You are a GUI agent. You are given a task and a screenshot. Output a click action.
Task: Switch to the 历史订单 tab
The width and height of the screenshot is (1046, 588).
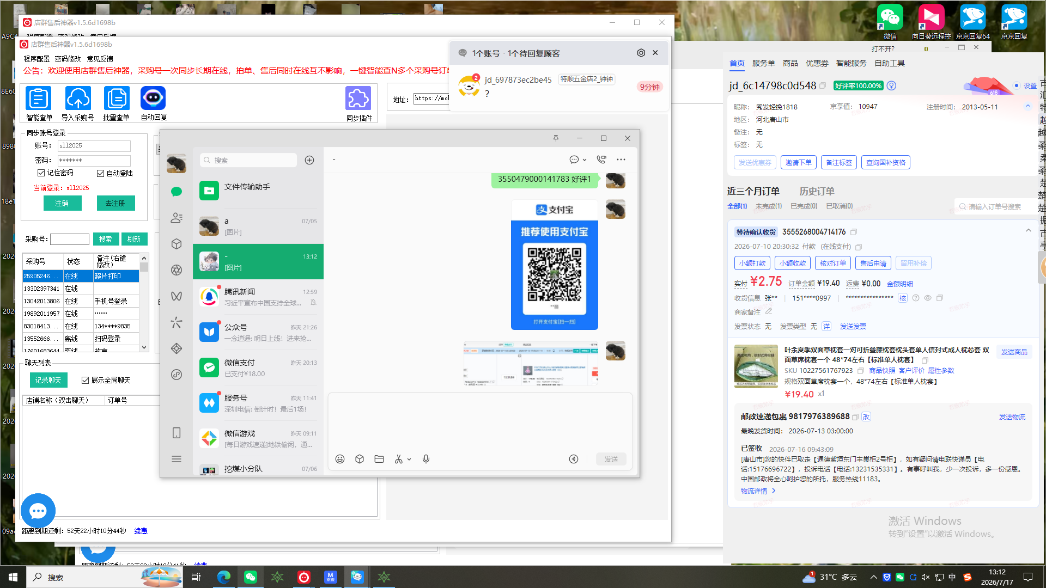pyautogui.click(x=817, y=191)
